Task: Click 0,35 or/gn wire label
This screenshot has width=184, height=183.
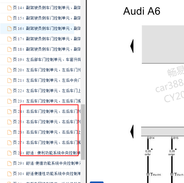Action: [172, 153]
